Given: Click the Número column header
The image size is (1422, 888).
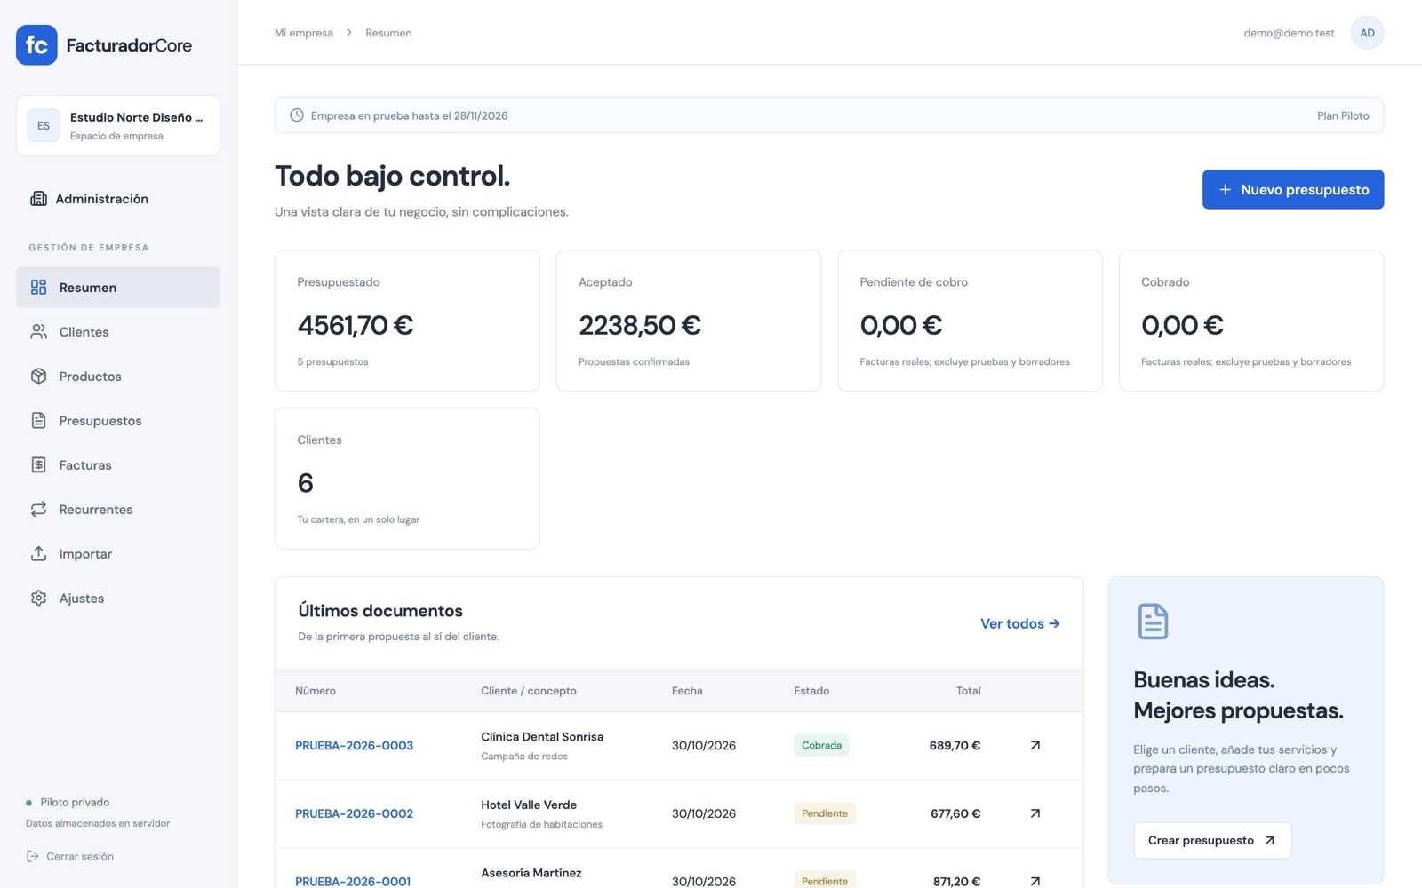Looking at the screenshot, I should point(316,691).
